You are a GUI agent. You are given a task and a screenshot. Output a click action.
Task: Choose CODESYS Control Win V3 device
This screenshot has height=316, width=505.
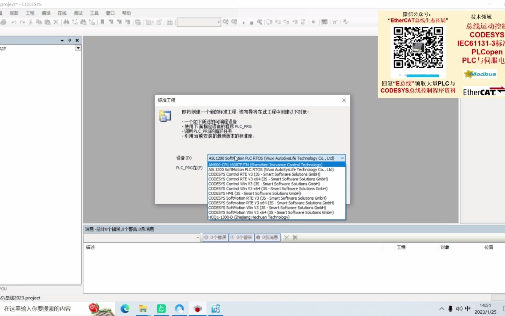point(276,184)
